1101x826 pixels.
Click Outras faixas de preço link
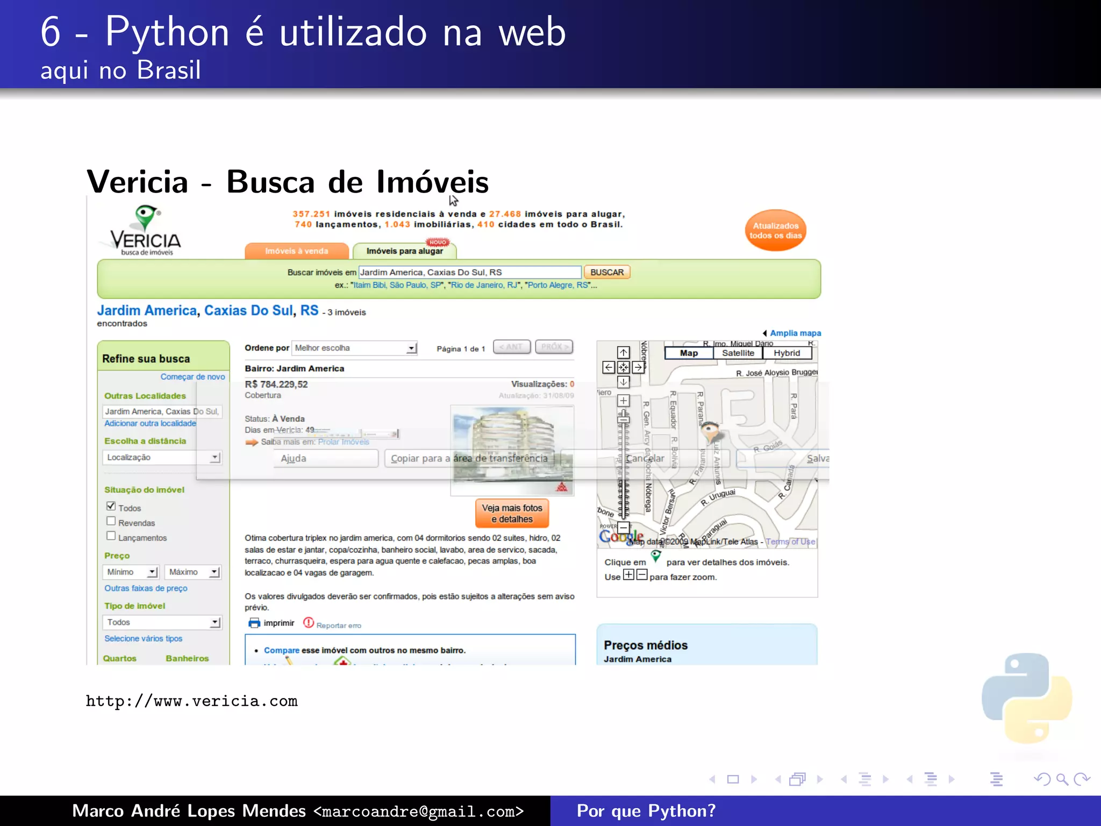pyautogui.click(x=146, y=588)
